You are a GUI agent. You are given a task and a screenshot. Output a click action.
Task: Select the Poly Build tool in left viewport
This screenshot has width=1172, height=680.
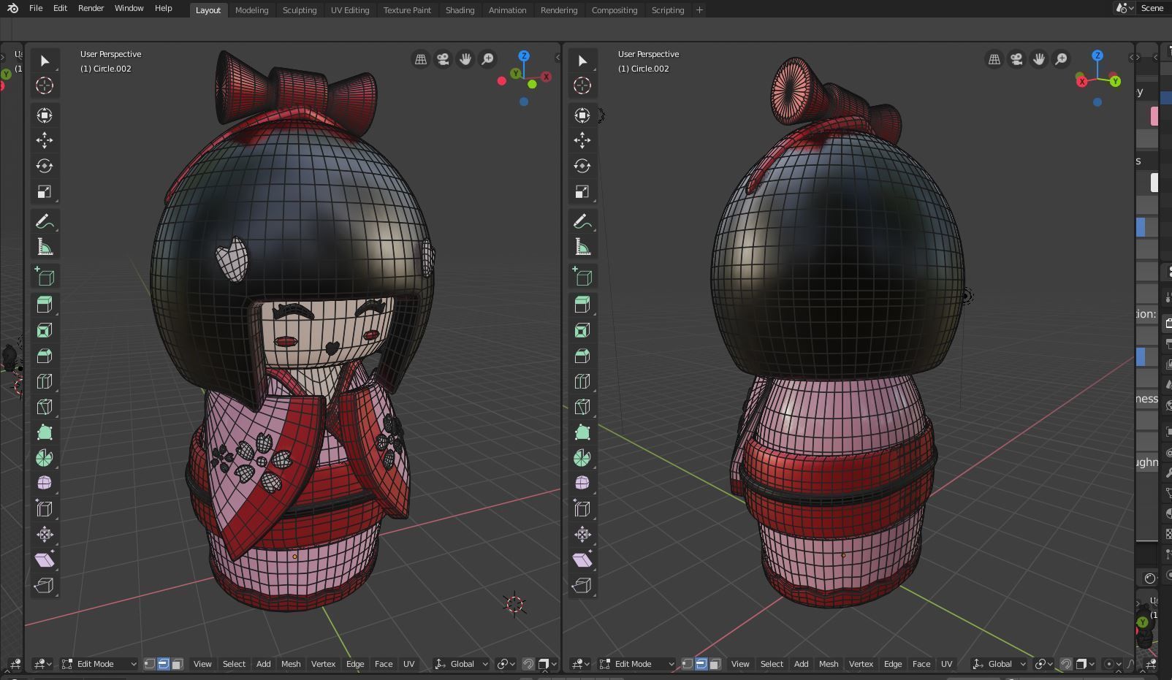[45, 432]
